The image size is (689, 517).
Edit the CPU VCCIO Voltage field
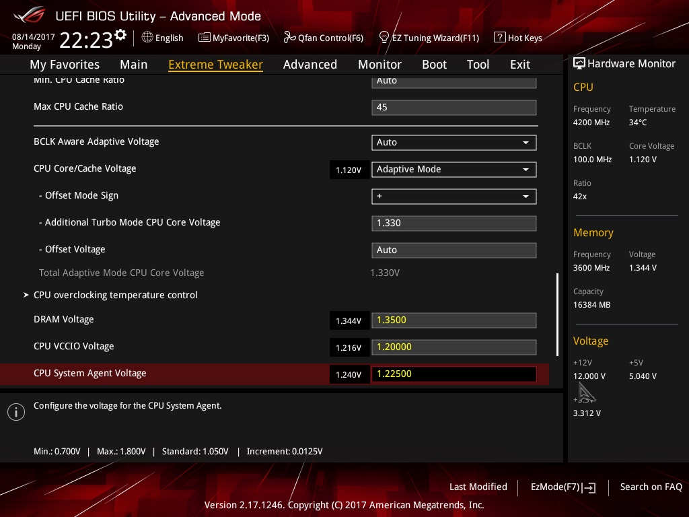[454, 347]
